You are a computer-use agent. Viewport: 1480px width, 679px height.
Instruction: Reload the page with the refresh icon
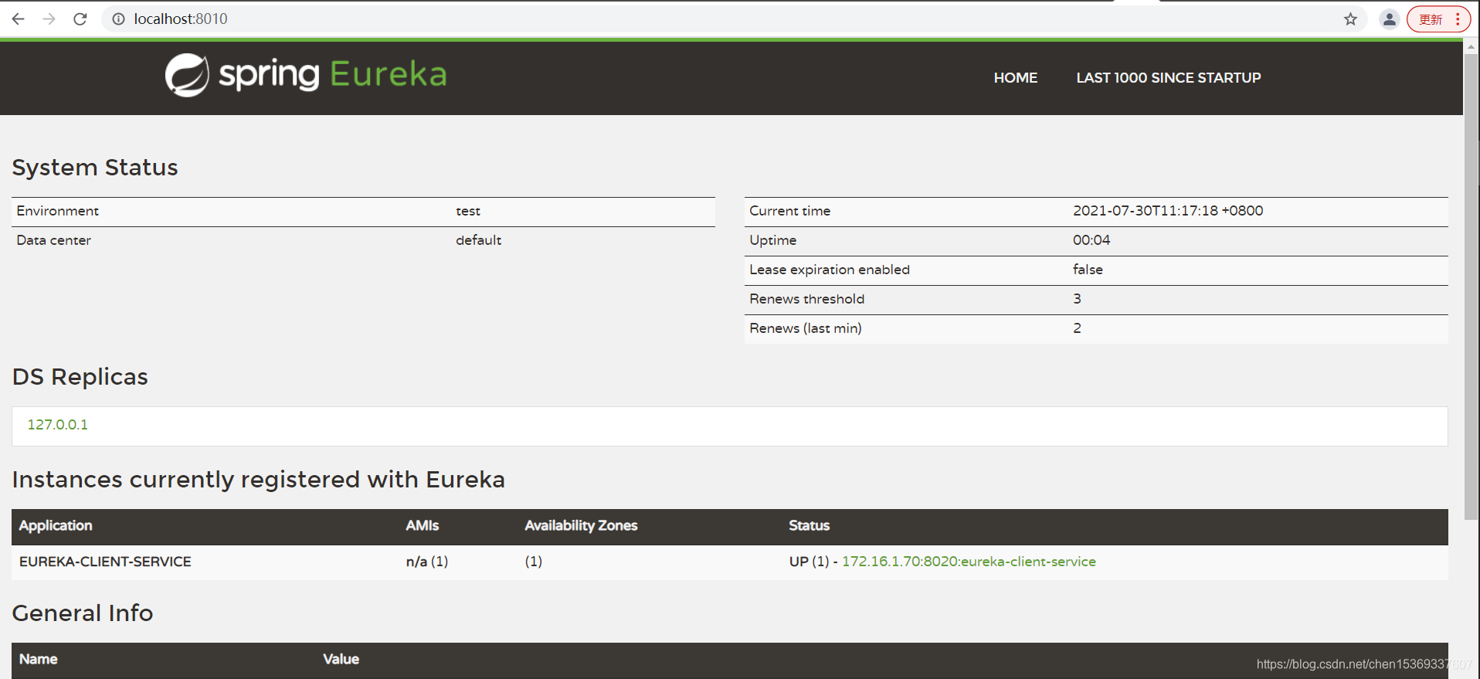coord(80,19)
